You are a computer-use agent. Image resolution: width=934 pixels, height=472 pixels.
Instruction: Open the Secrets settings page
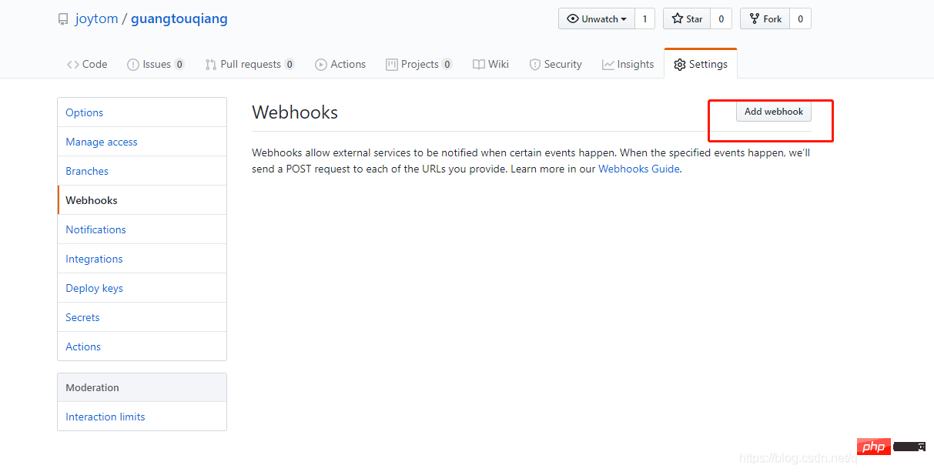tap(142, 317)
